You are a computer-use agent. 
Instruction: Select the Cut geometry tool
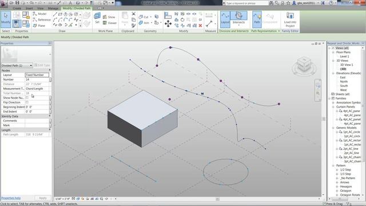click(144, 17)
